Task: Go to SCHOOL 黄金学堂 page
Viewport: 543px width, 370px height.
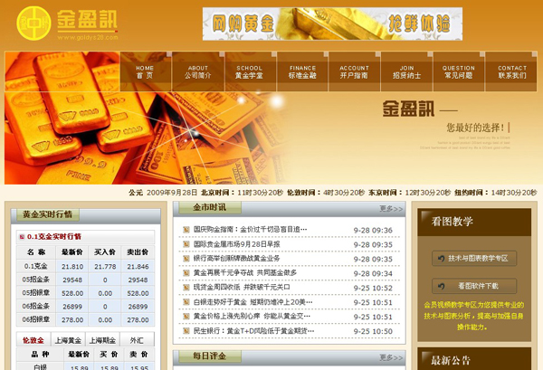Action: point(250,71)
